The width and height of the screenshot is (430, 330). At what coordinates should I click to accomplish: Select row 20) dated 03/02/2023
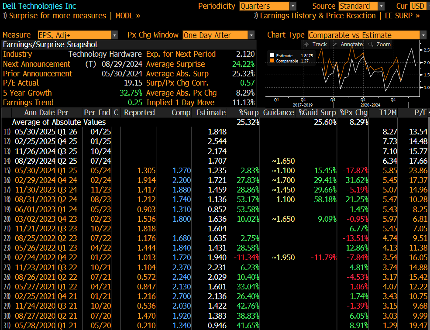(215, 219)
